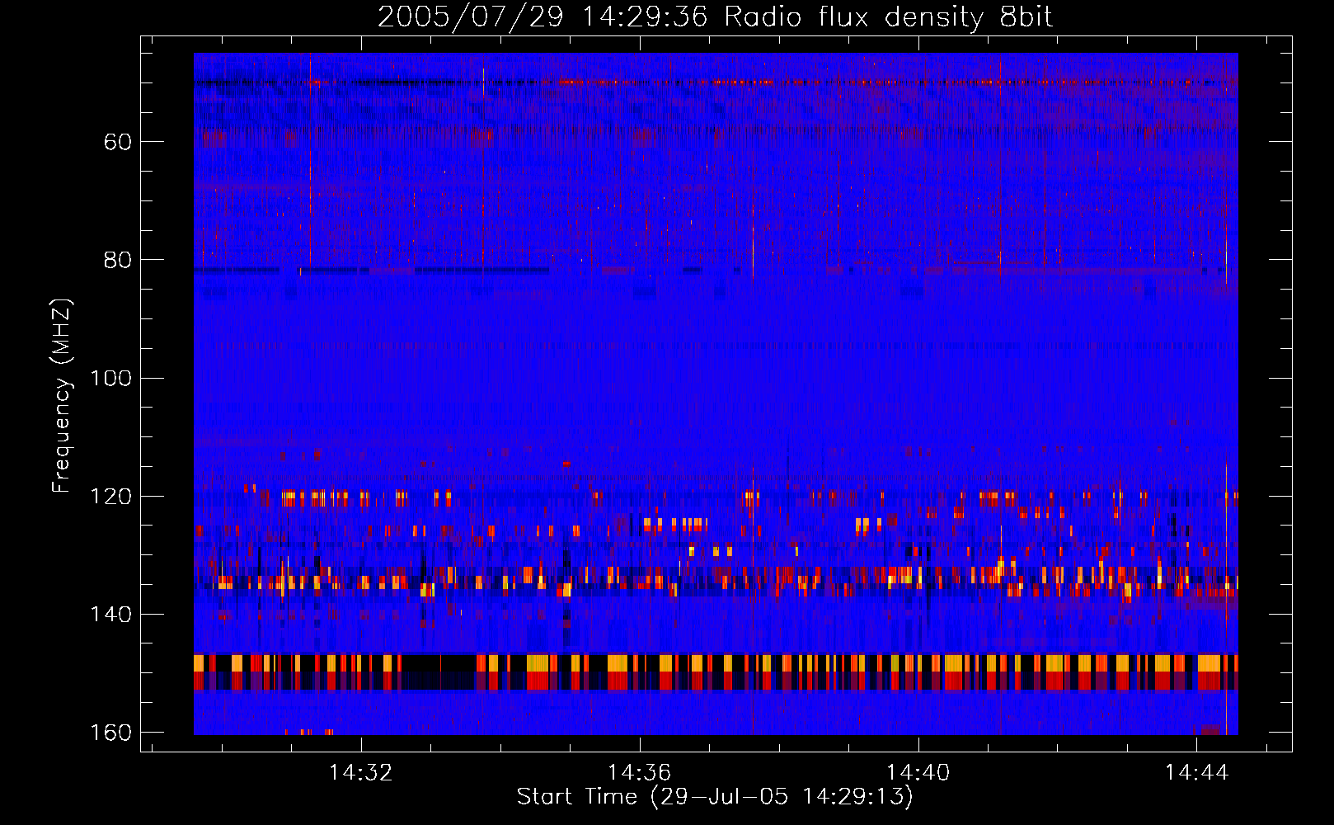The height and width of the screenshot is (825, 1334).
Task: Click the 60 frequency tick label
Action: pos(118,142)
